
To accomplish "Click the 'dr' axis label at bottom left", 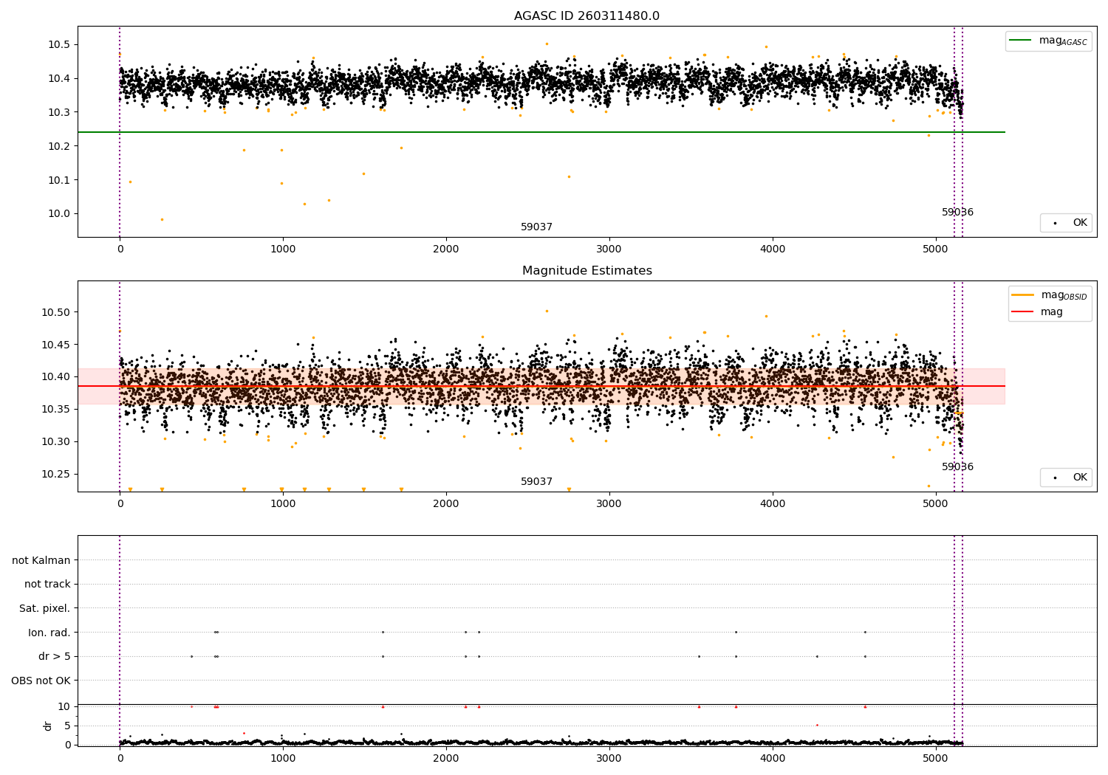I will [x=48, y=726].
